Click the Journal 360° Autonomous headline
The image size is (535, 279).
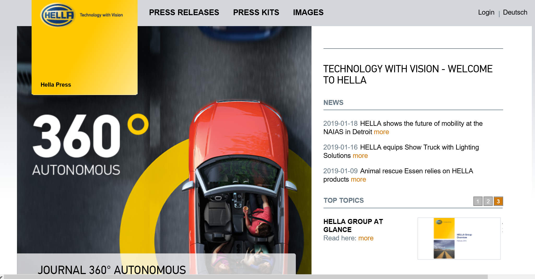click(112, 270)
